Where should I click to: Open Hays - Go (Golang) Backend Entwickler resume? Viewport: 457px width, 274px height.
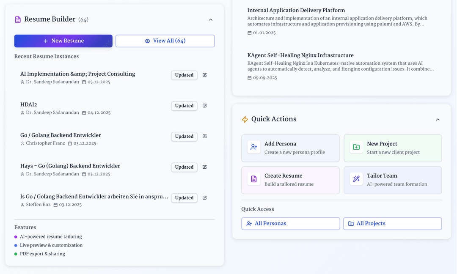[70, 166]
